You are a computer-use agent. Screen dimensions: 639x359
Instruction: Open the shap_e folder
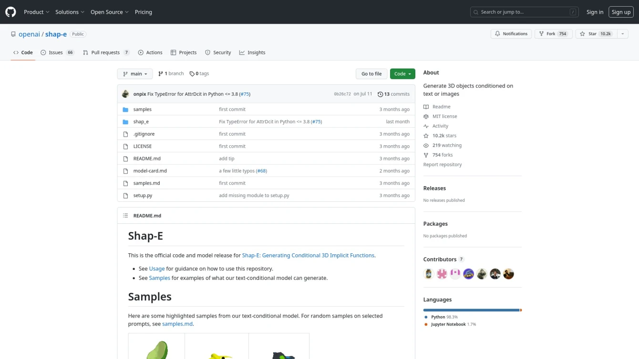[141, 122]
